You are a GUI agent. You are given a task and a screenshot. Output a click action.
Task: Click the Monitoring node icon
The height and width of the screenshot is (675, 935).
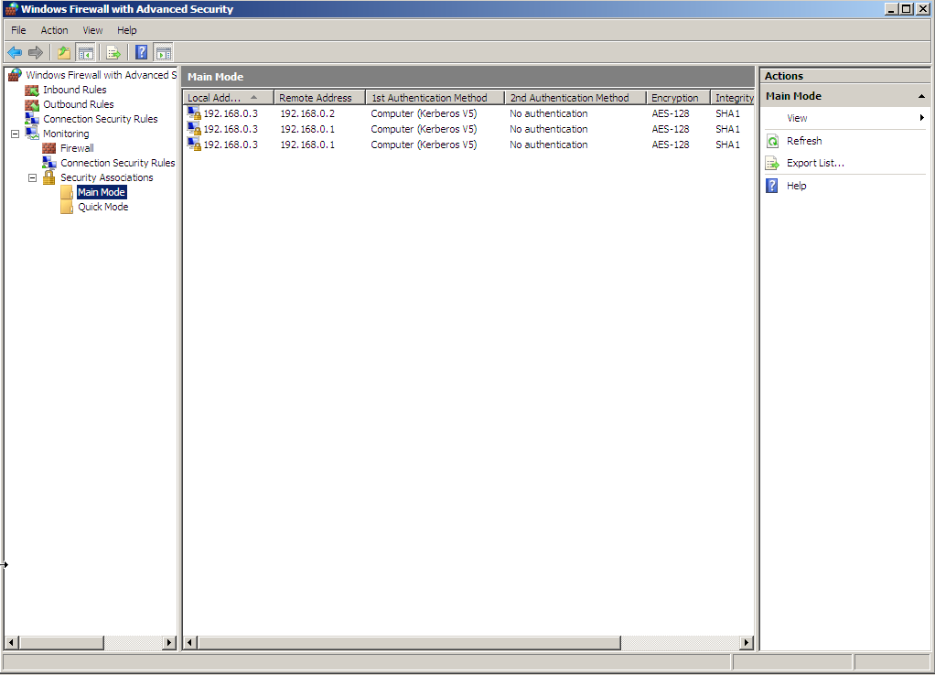click(32, 134)
